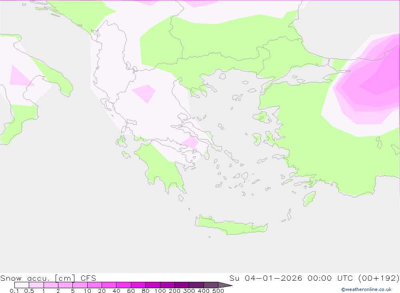
Task: Click the '0.5' legend label
Action: (29, 291)
